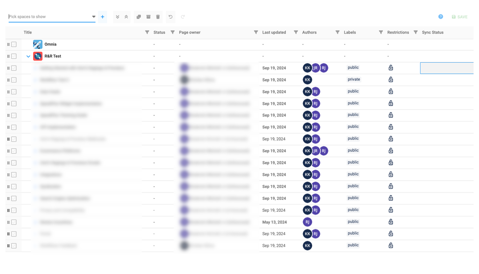Click the May 13, 2024 date cell
Screen dimensions: 479x274
pos(274,222)
